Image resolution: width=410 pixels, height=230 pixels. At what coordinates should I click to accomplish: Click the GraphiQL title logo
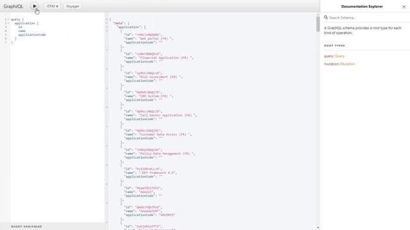(x=13, y=6)
